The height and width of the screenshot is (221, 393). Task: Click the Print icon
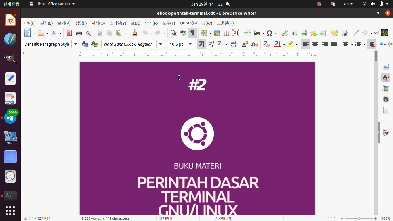click(x=79, y=33)
